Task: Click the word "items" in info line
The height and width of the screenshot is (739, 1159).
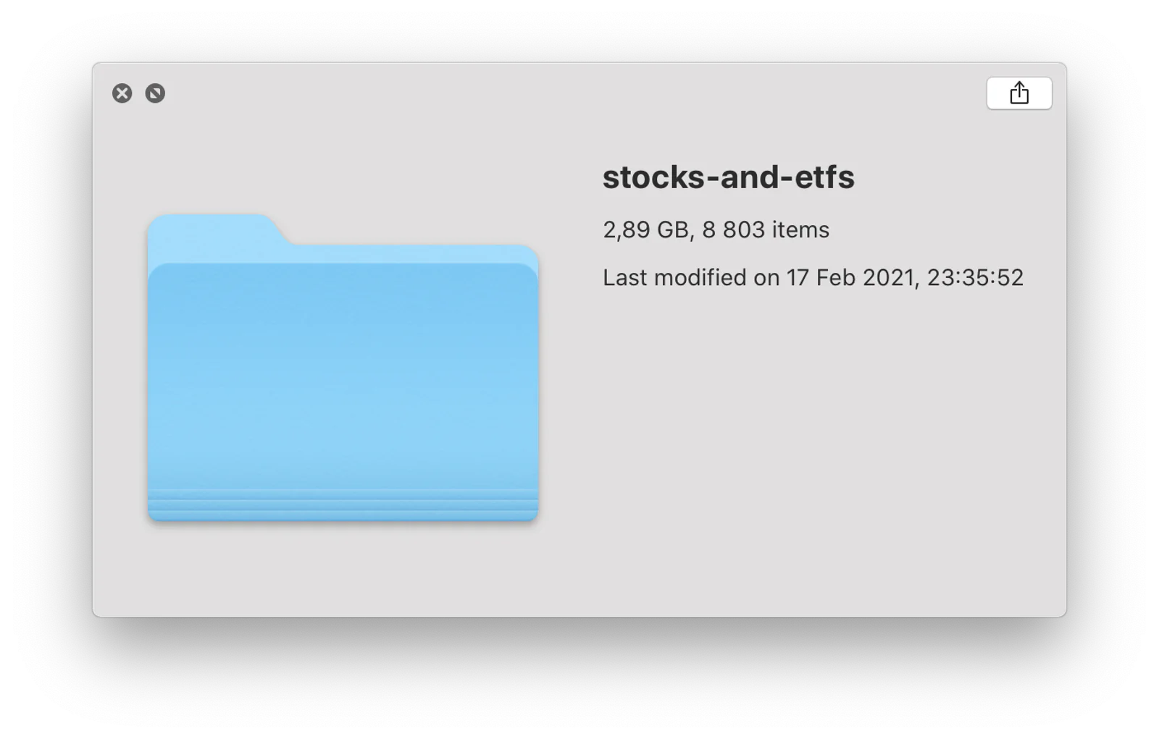Action: coord(800,230)
